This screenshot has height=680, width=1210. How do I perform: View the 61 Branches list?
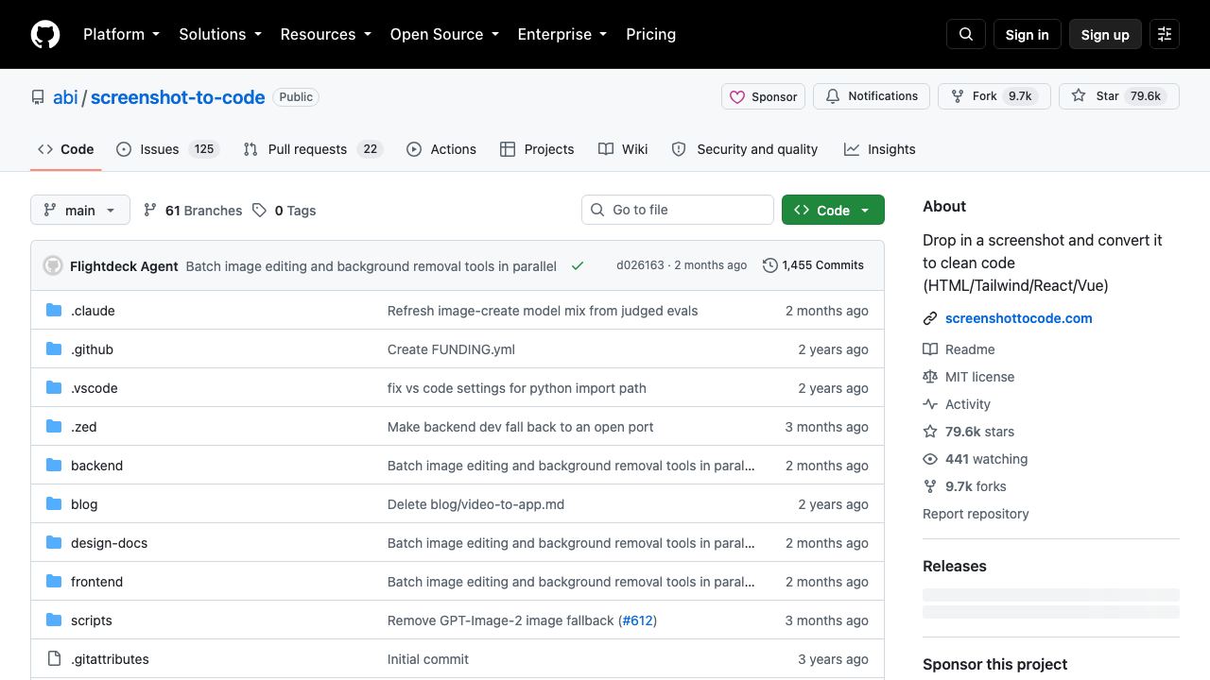coord(193,211)
